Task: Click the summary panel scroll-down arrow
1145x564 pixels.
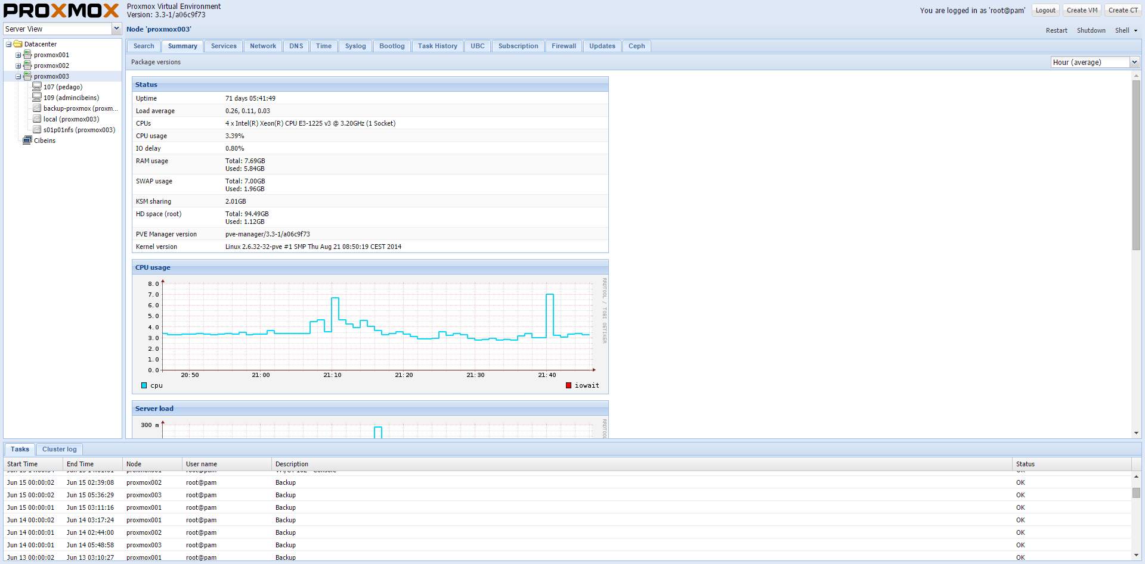Action: pyautogui.click(x=1136, y=433)
